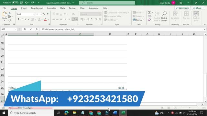Switch to the View tab
The width and height of the screenshot is (207, 116).
click(x=82, y=8)
